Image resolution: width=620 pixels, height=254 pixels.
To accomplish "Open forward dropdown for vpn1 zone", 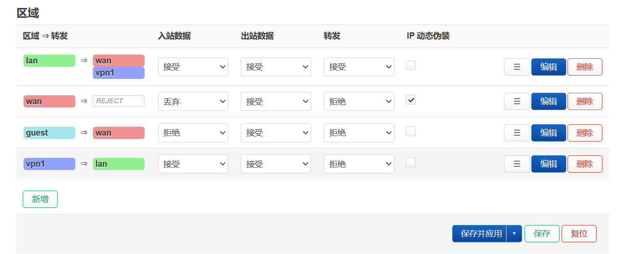I will pos(359,164).
